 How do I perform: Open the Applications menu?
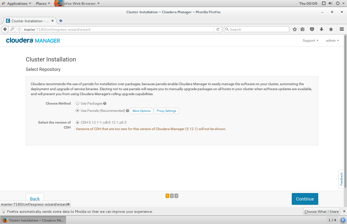pos(19,3)
